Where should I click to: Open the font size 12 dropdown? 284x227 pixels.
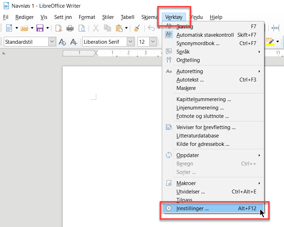pos(153,42)
